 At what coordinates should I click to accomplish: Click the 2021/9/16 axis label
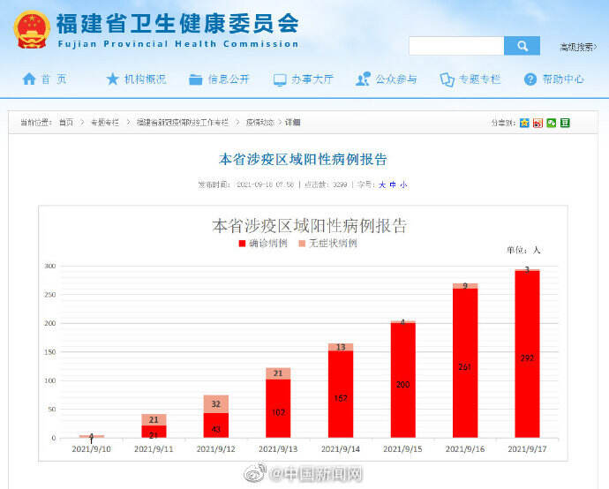coord(465,449)
